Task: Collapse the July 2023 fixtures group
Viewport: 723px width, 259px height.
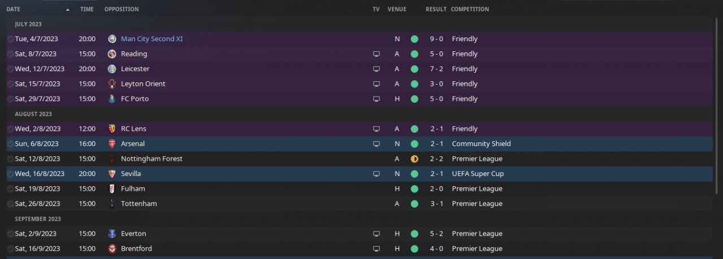Action: point(28,24)
